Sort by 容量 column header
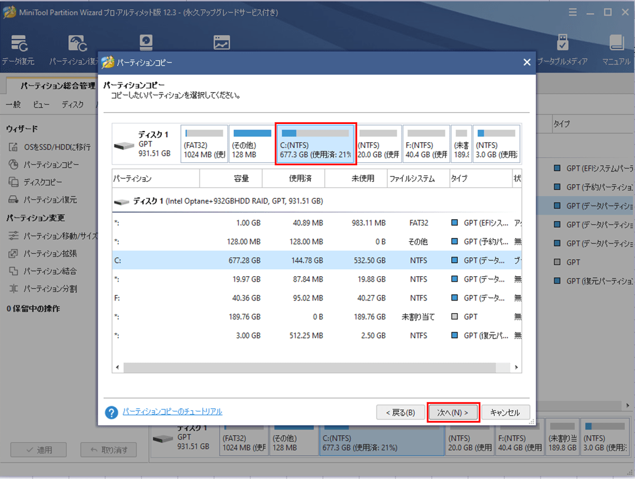This screenshot has width=635, height=479. [x=231, y=178]
